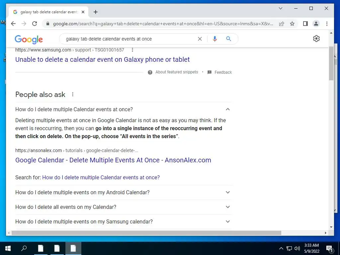This screenshot has width=340, height=255.
Task: Open the Chrome profile avatar
Action: (316, 24)
